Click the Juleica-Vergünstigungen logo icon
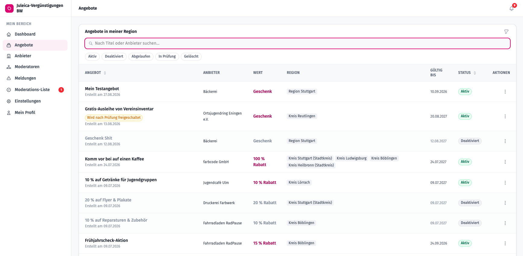 tap(9, 8)
